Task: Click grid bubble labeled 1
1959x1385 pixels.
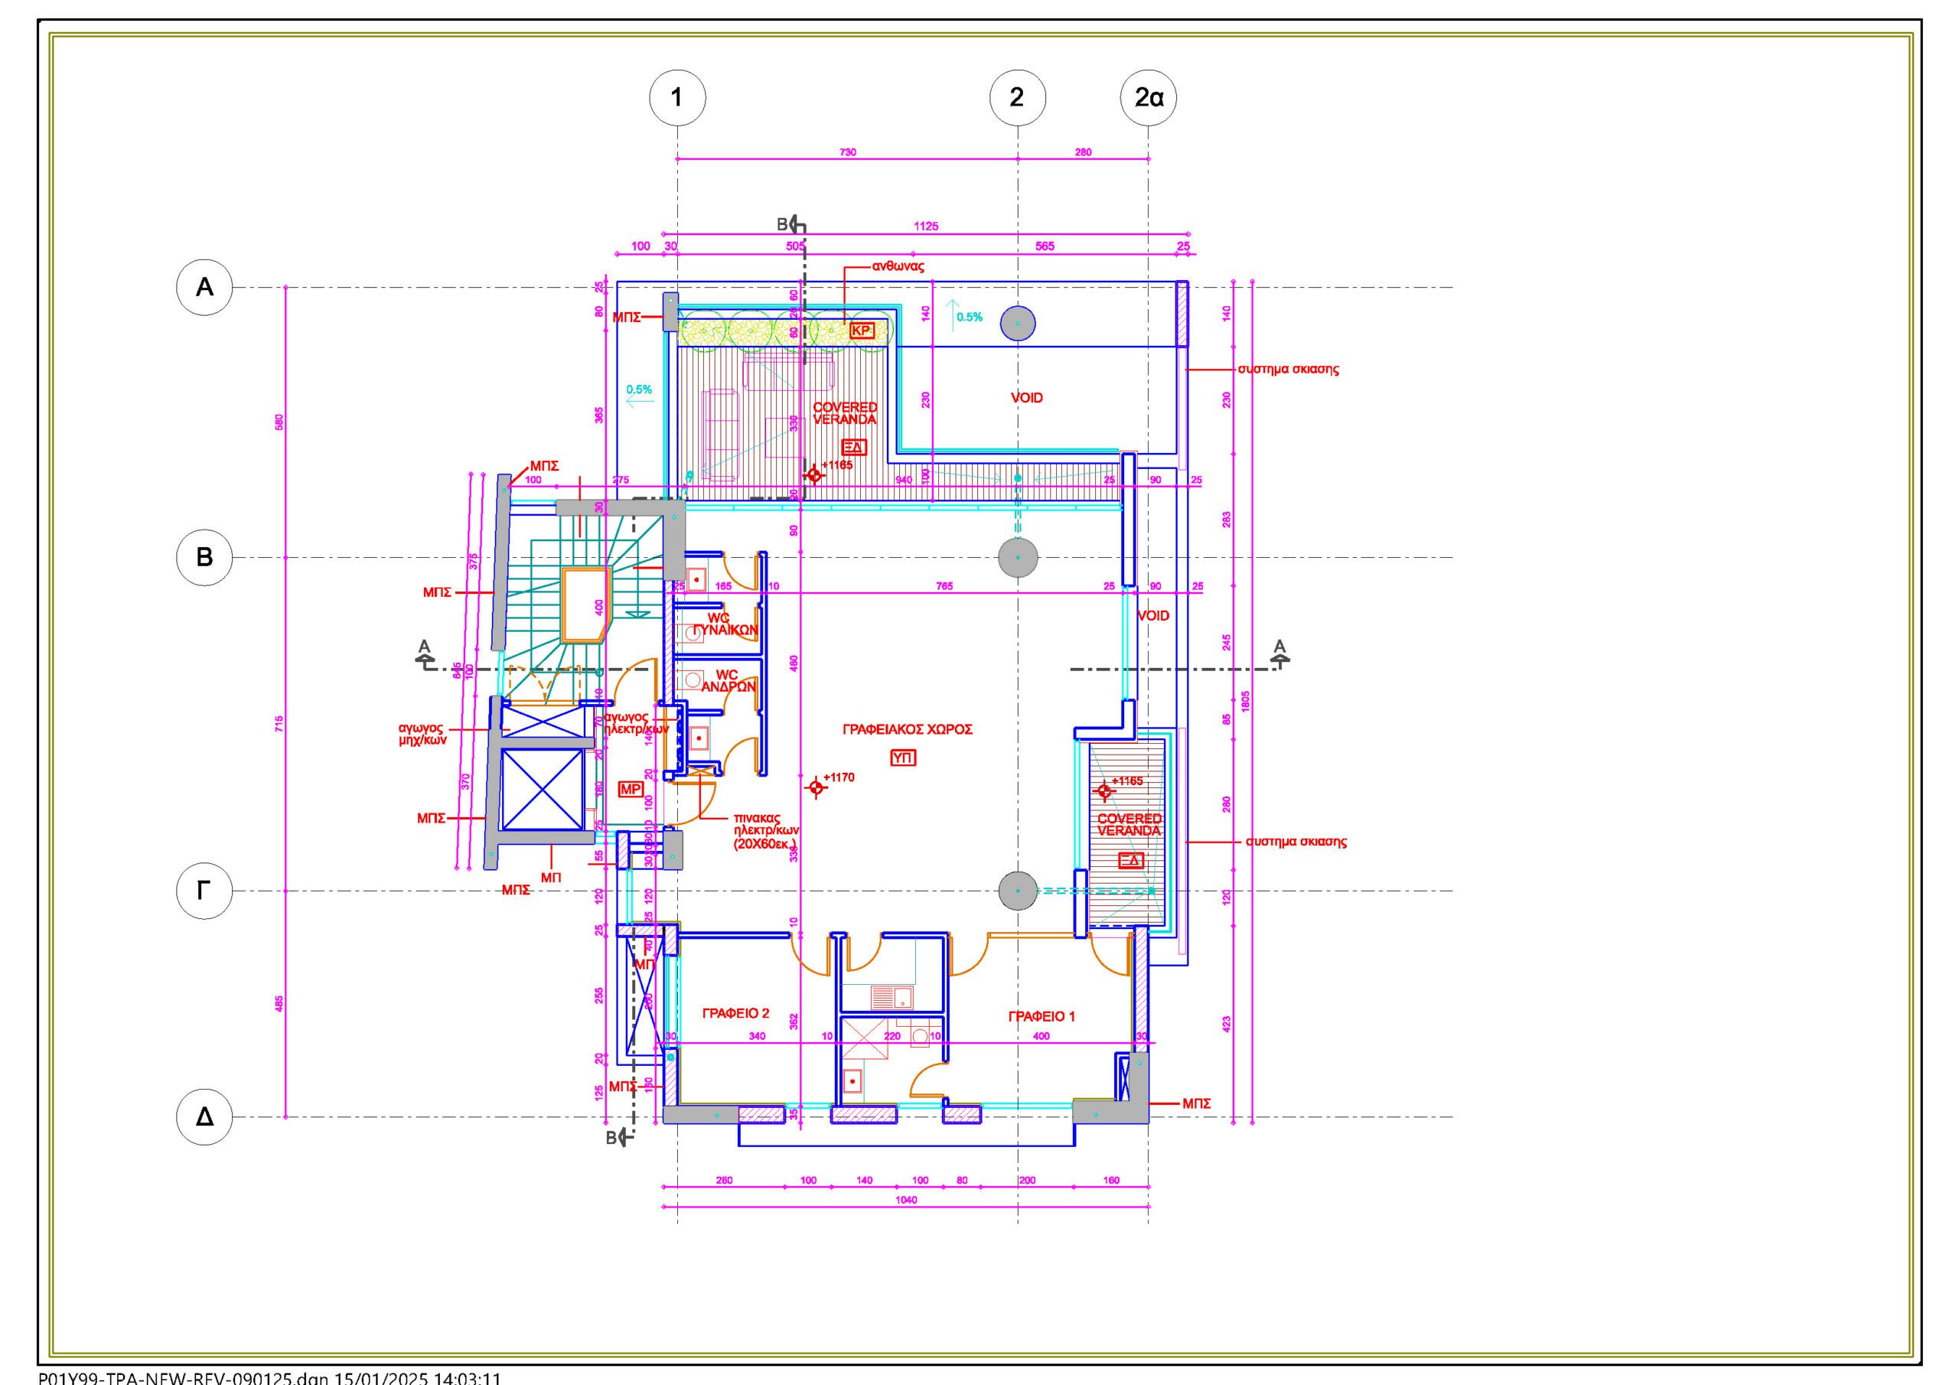Action: tap(677, 97)
